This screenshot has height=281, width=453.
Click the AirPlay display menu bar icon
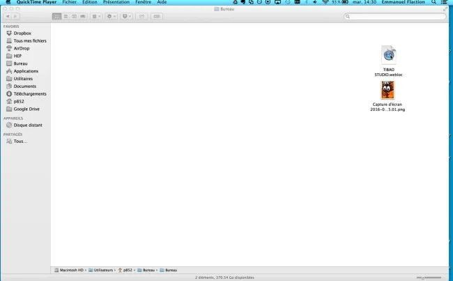point(277,2)
